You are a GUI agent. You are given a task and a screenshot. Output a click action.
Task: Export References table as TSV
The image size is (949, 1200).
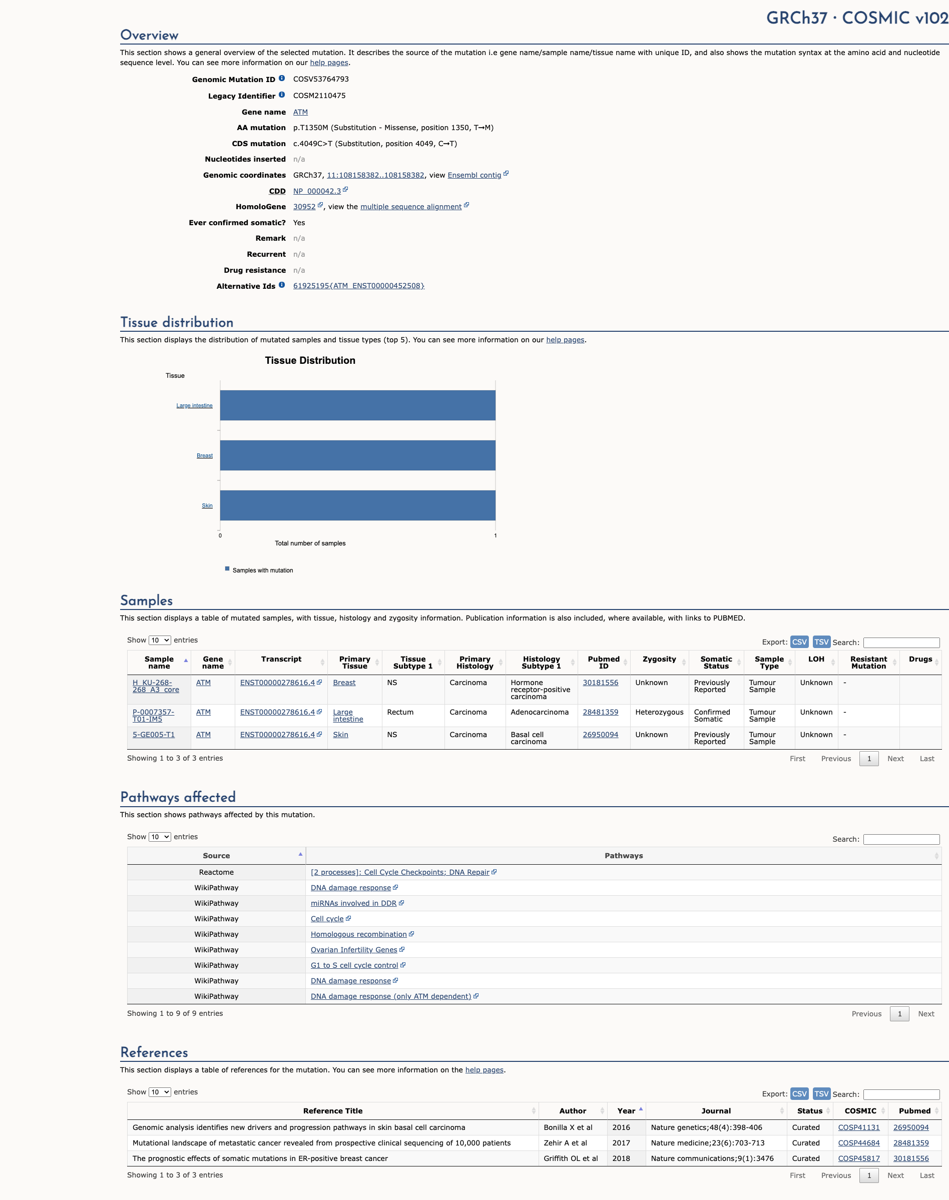click(821, 1093)
